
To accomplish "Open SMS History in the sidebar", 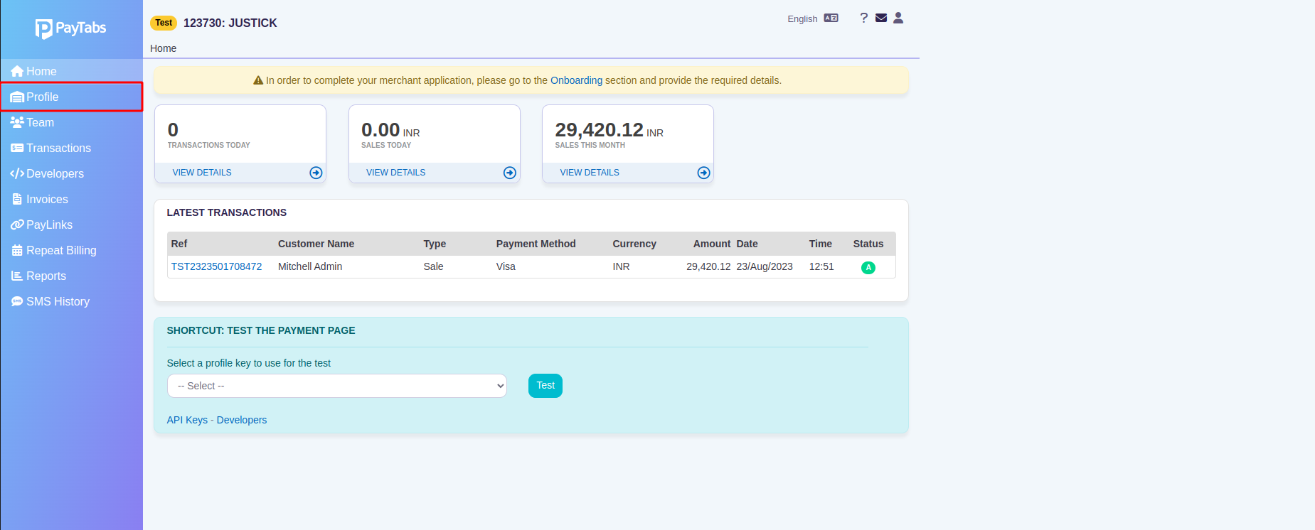I will 71,301.
